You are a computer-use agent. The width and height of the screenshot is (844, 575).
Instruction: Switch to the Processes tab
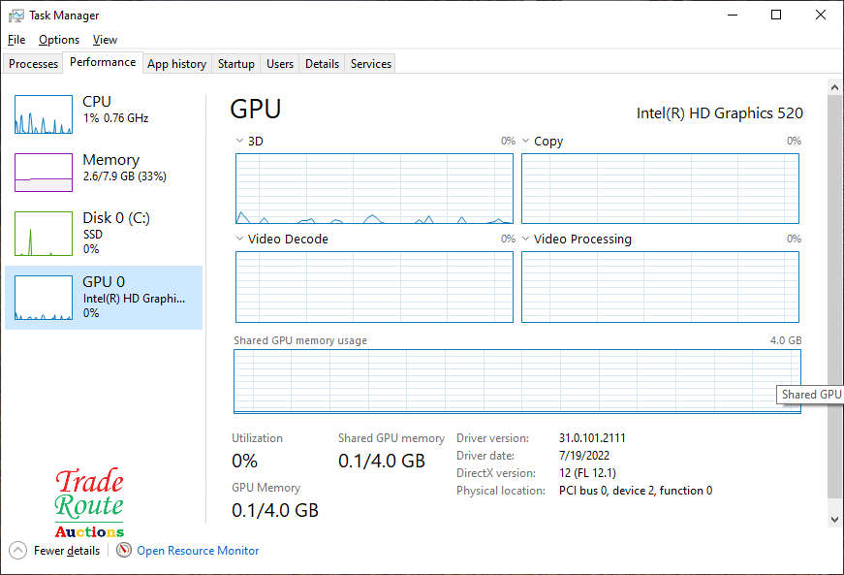point(34,64)
